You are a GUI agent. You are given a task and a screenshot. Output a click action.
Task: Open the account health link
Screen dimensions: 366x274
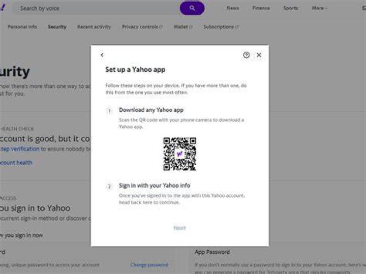coord(16,163)
